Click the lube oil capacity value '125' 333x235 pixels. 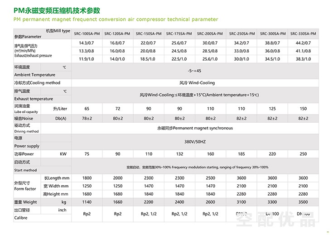point(272,109)
